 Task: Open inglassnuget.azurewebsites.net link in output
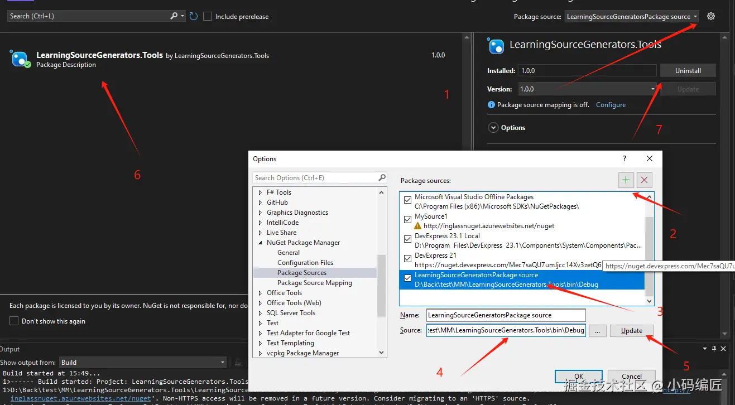coord(81,398)
